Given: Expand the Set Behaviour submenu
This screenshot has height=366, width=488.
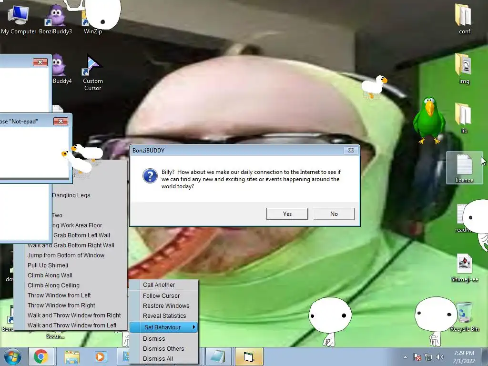Looking at the screenshot, I should click(164, 327).
